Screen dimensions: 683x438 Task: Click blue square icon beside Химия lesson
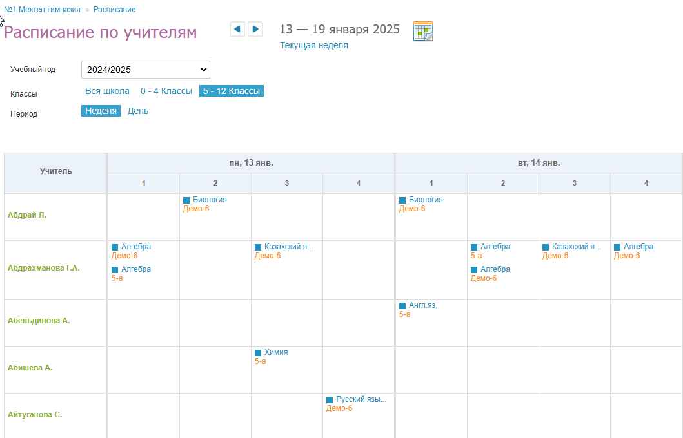(258, 353)
